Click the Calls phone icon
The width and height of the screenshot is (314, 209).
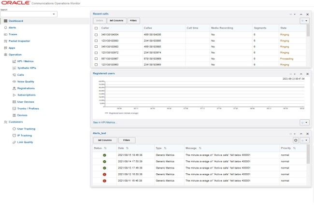[14, 75]
